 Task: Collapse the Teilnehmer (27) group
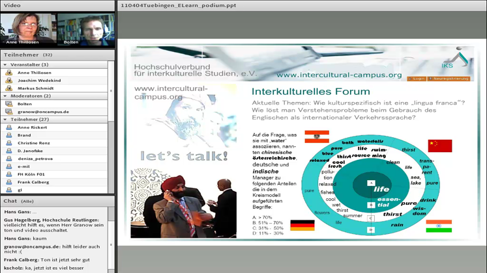(5, 120)
